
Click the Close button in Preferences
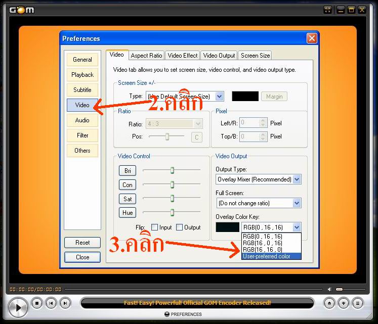(82, 257)
